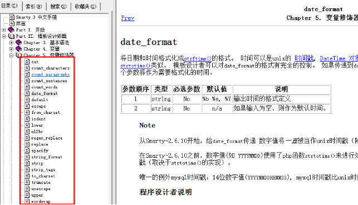Click the page icon beside count_words
The height and width of the screenshot is (205, 358).
27,87
